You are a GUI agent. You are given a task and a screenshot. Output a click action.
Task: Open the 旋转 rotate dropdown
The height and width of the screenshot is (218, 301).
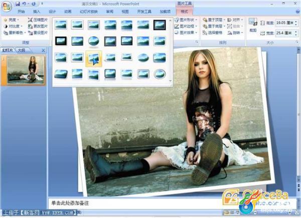coord(235,32)
